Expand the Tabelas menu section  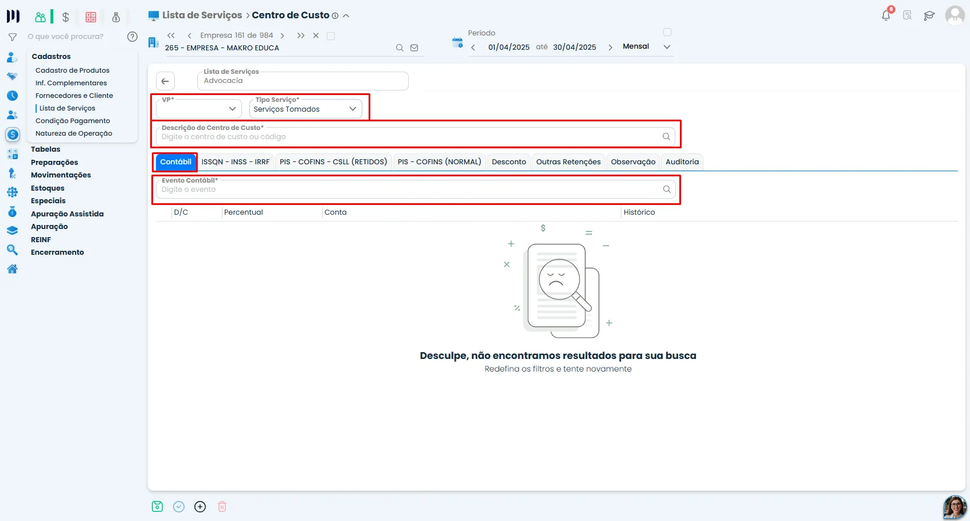pos(45,149)
